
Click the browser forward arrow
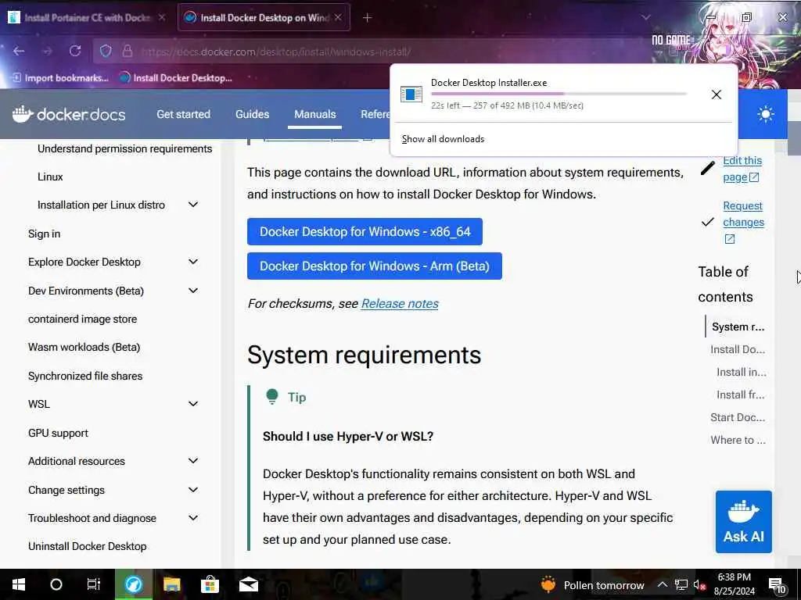[47, 51]
